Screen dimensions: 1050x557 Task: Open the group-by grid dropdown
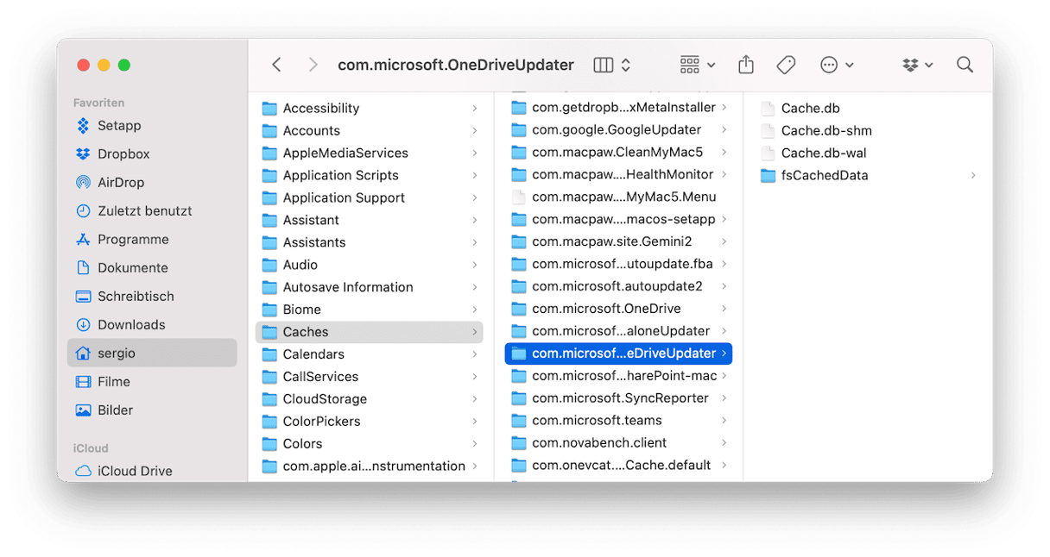click(698, 66)
